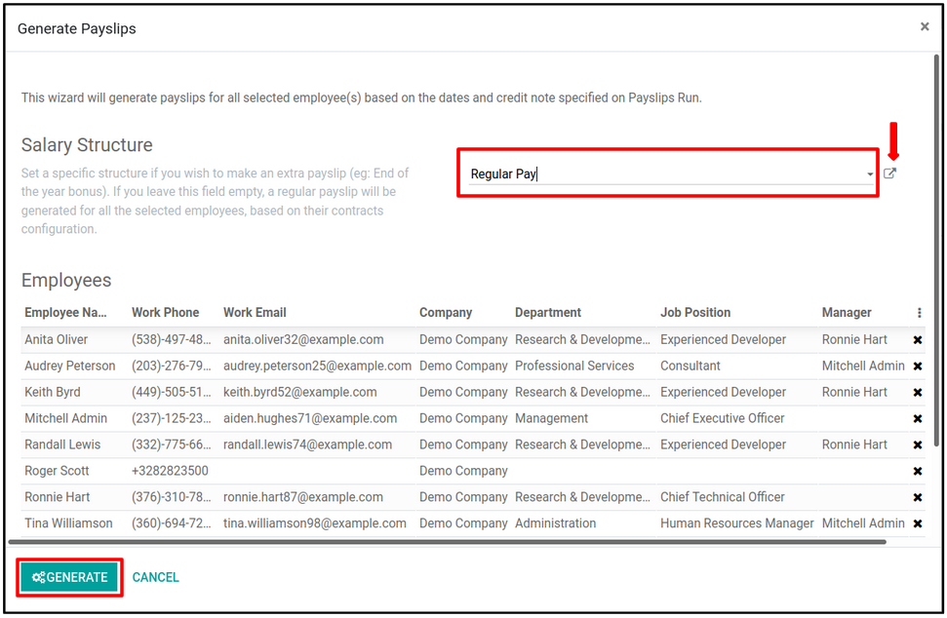The width and height of the screenshot is (947, 618).
Task: Click Demo Company in Roger Scott's row
Action: coord(463,471)
